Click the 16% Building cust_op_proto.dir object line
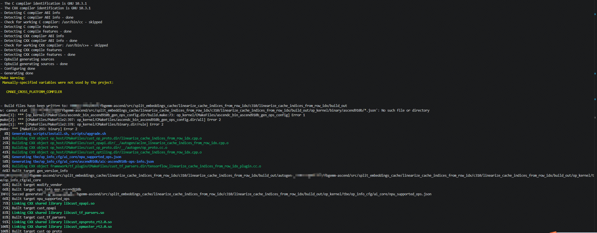597x233 pixels. click(101, 138)
